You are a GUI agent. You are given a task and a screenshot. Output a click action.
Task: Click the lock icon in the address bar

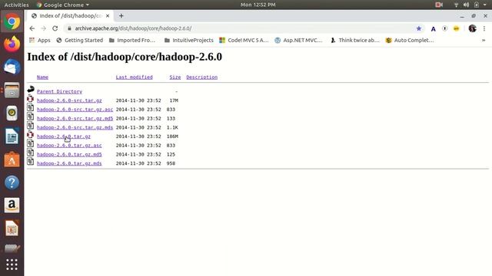(x=69, y=28)
